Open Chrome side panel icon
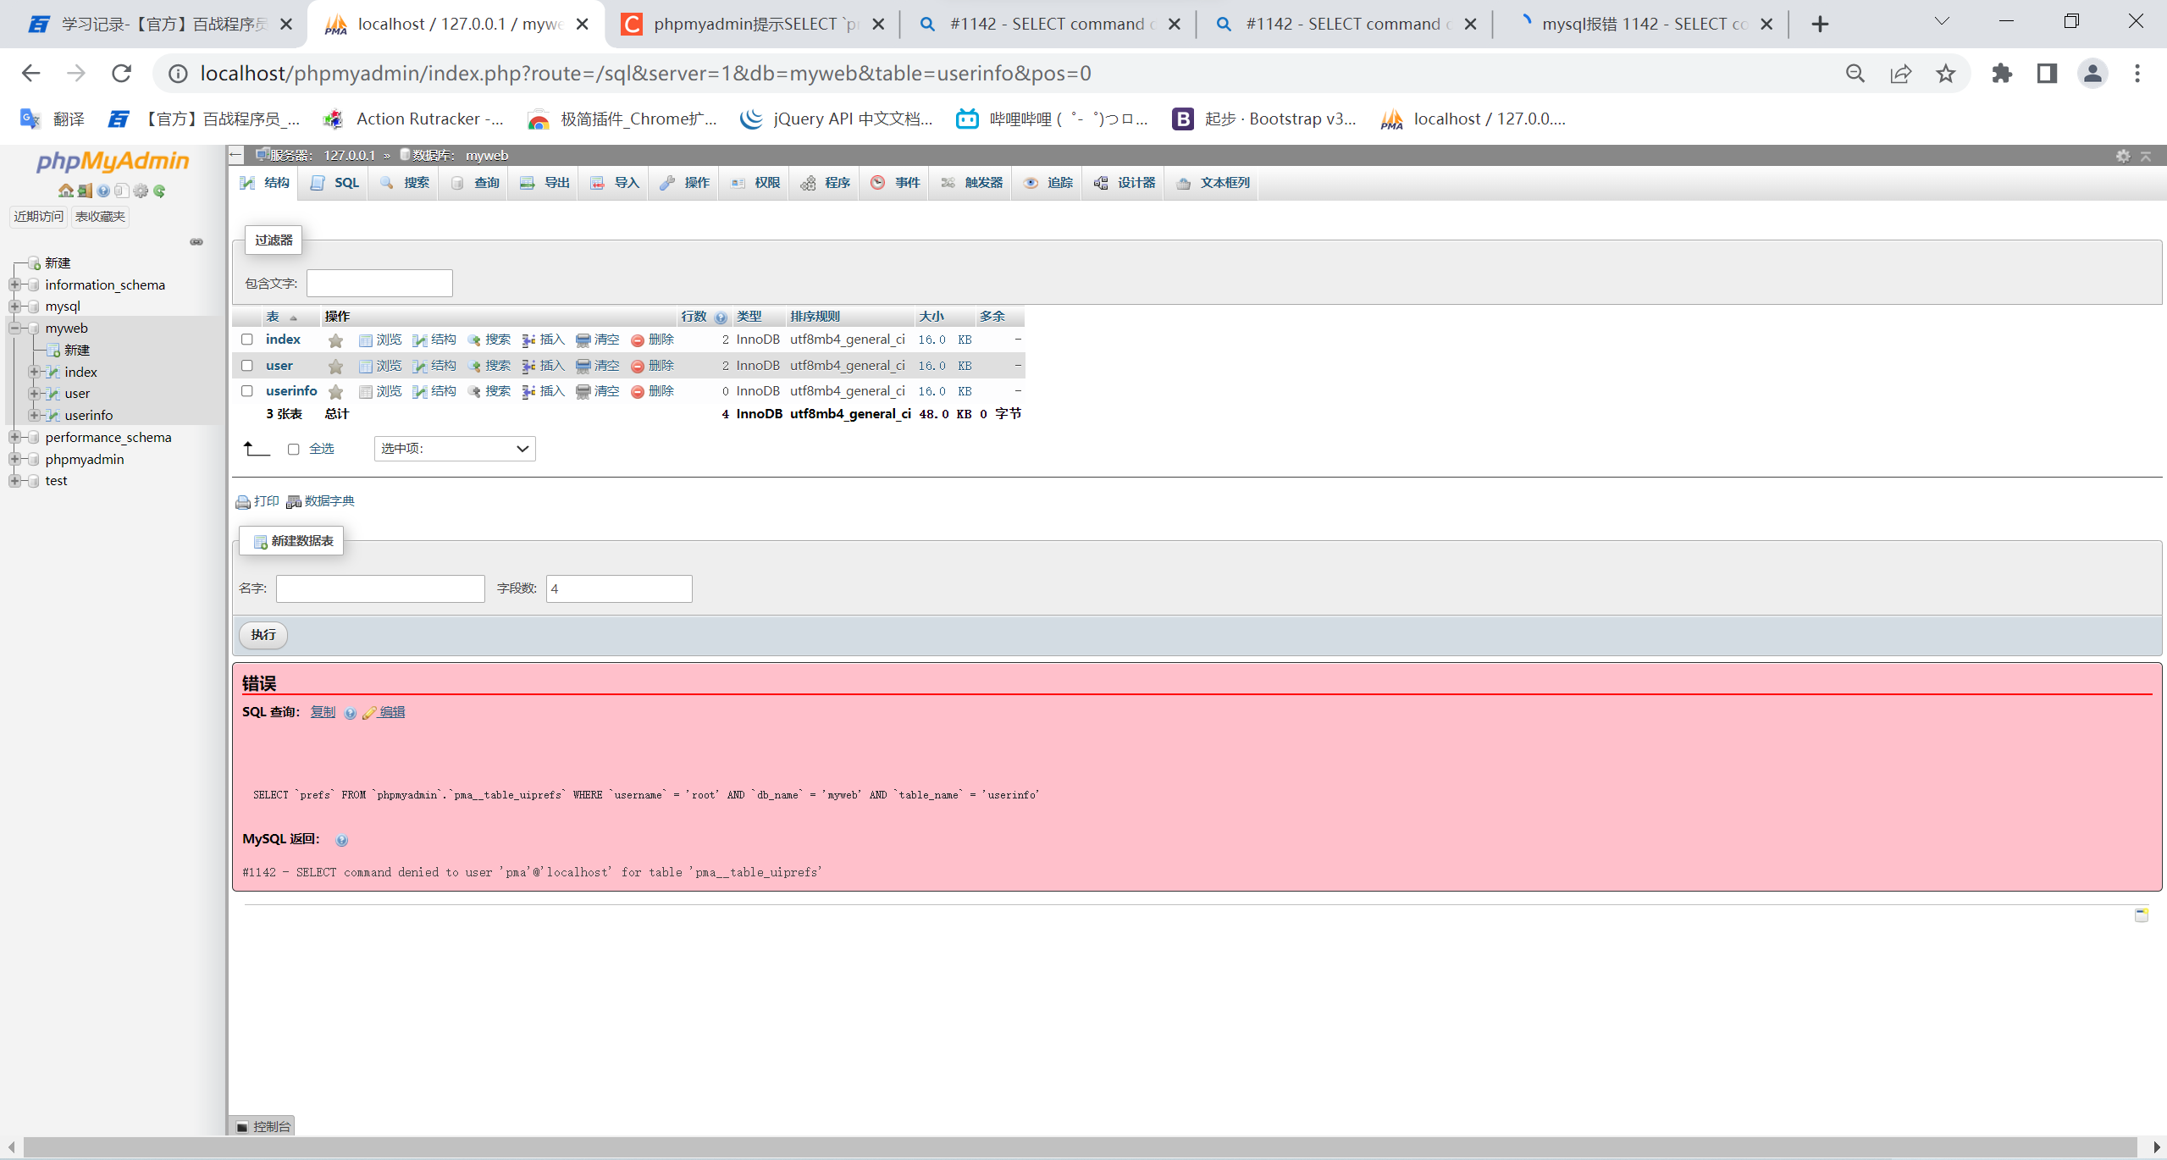 click(x=2047, y=74)
